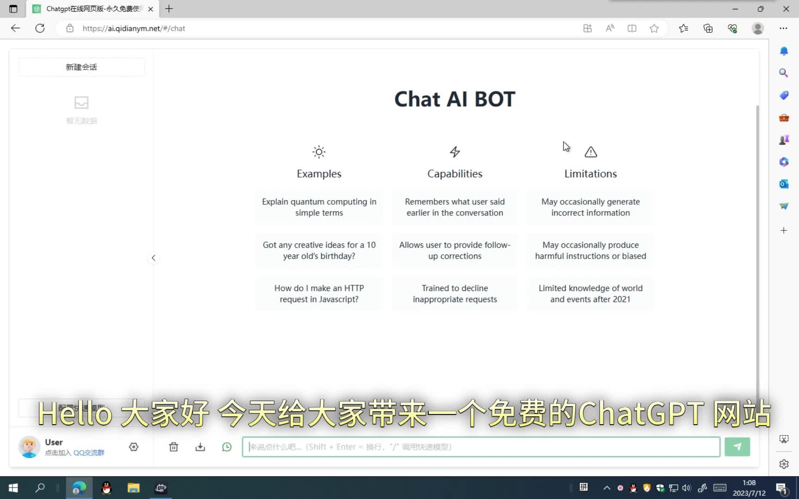Enter immersive reader split-screen icon
Screen dimensions: 799x499
pyautogui.click(x=632, y=28)
